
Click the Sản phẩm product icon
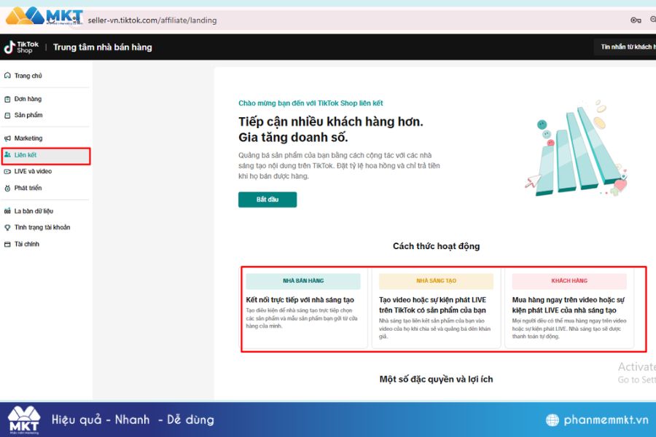click(7, 115)
